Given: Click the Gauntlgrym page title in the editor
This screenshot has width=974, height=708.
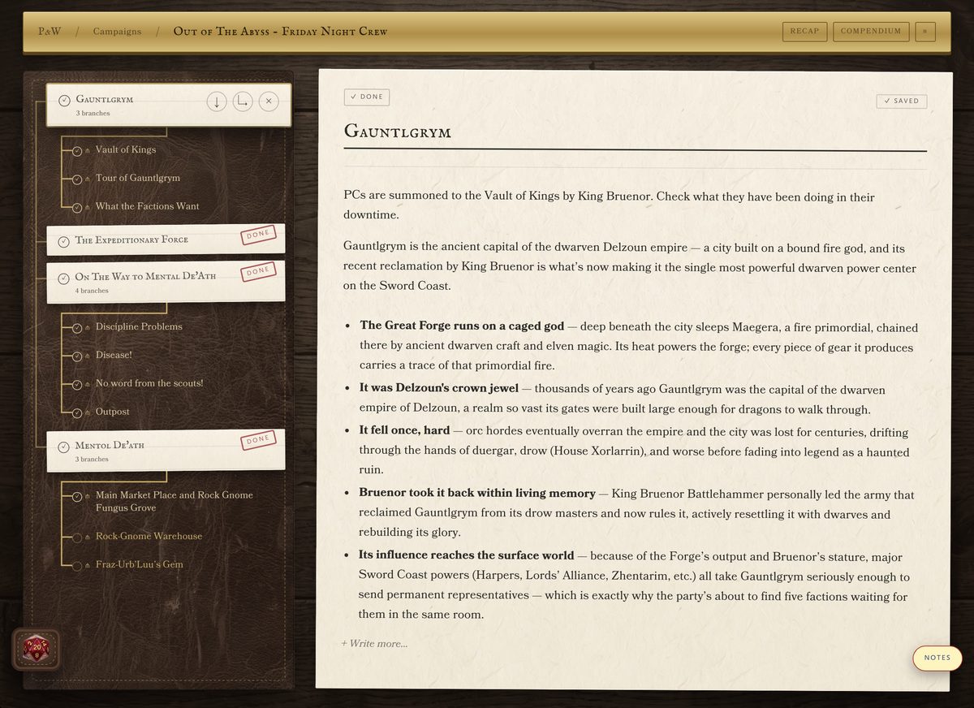Looking at the screenshot, I should (x=398, y=132).
